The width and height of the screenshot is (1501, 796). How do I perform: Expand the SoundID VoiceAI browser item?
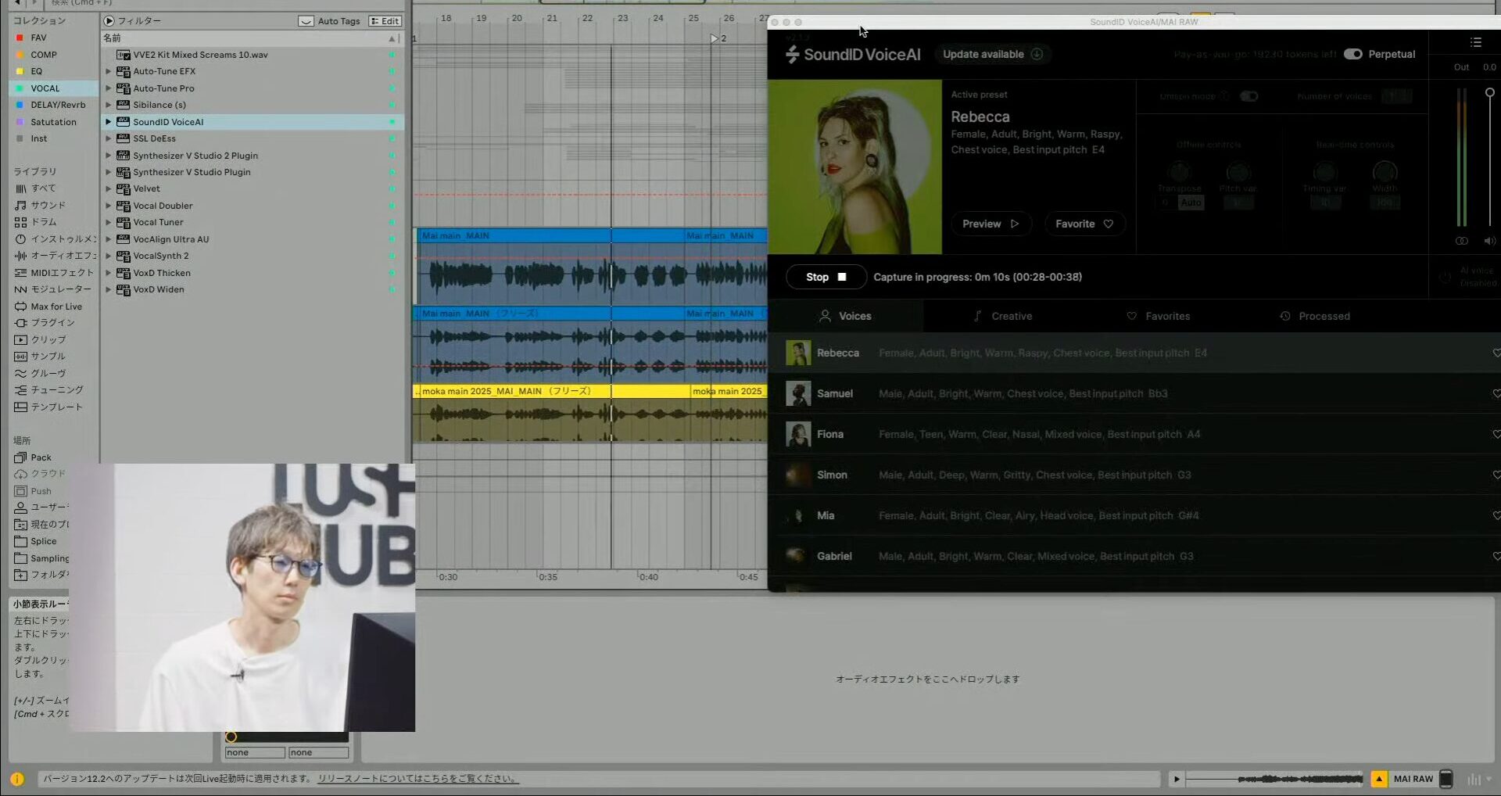tap(109, 122)
